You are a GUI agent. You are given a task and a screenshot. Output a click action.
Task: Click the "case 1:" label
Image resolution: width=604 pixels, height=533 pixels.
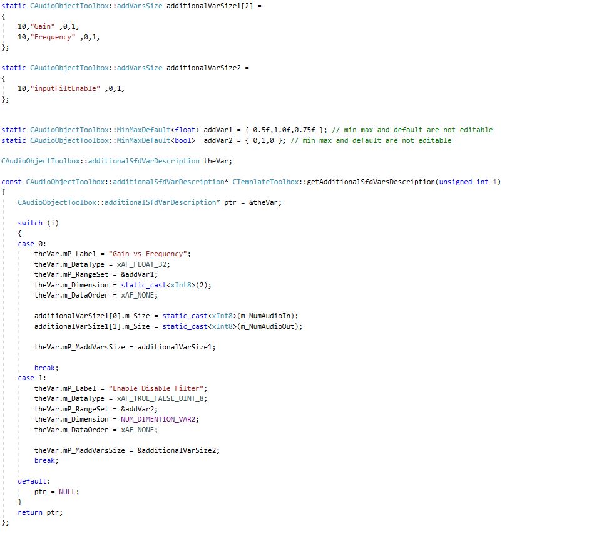point(32,378)
